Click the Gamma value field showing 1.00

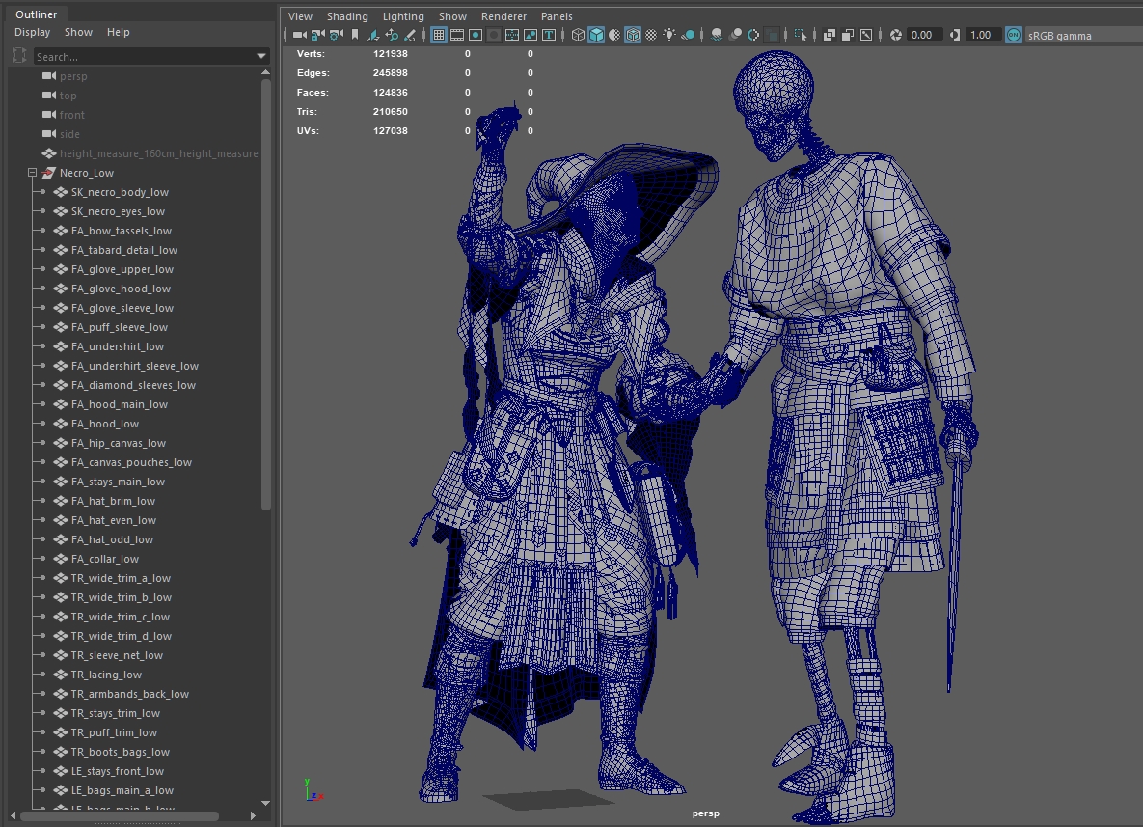tap(980, 35)
